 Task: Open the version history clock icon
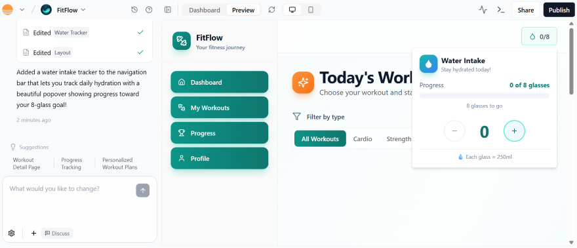click(x=134, y=10)
